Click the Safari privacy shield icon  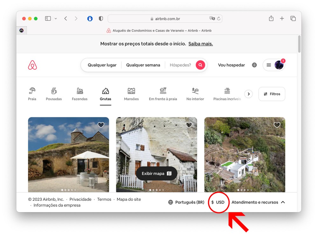click(101, 19)
